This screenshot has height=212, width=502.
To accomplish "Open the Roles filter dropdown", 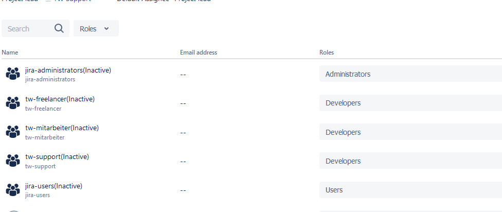I will pos(96,28).
